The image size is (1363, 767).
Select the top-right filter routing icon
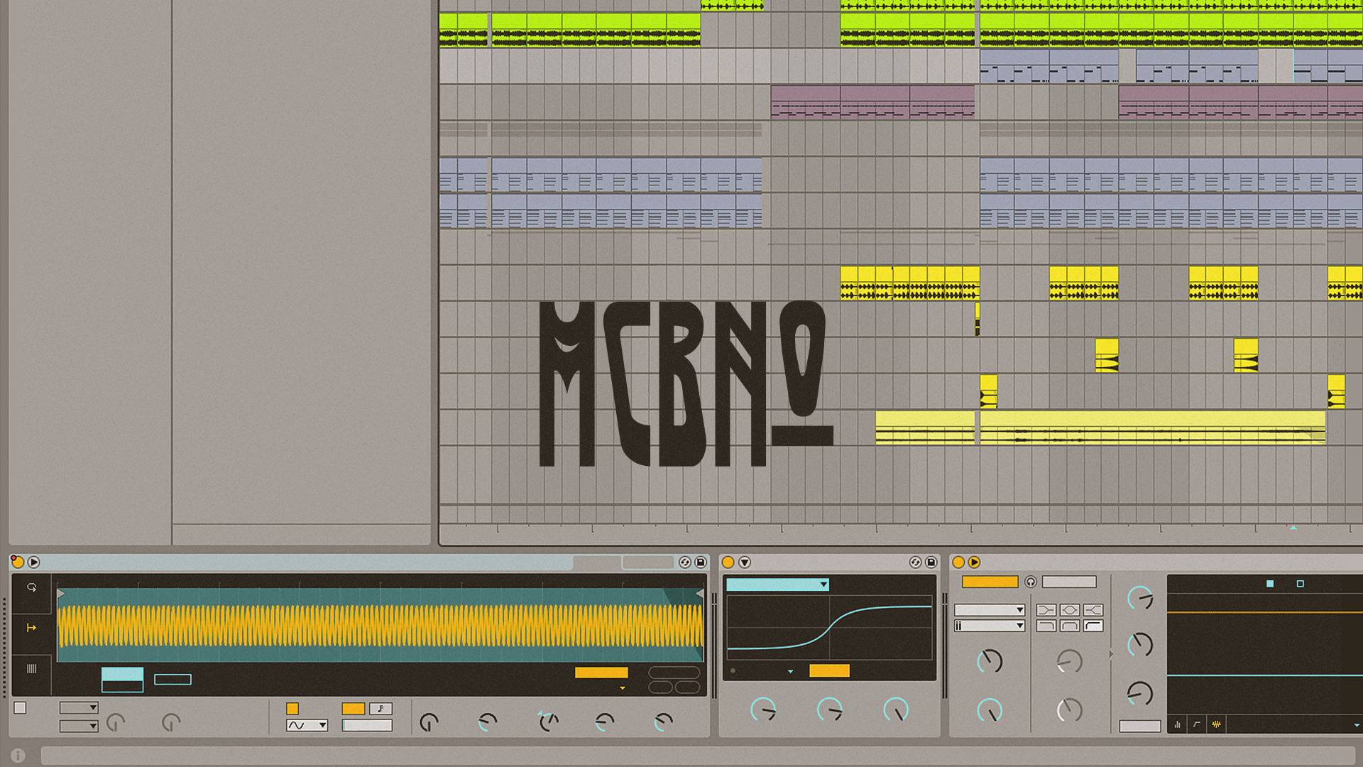pos(1093,610)
